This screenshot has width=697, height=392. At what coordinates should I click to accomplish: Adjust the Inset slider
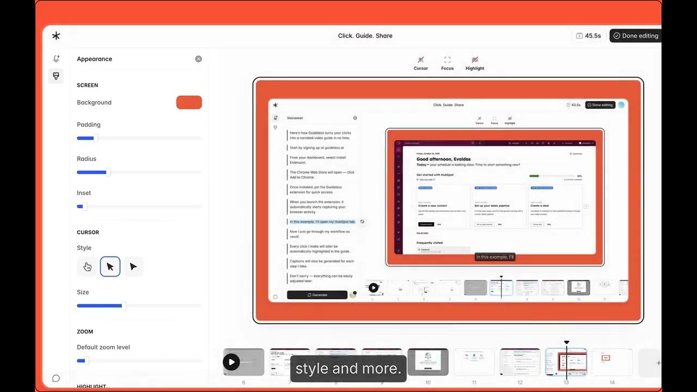pyautogui.click(x=139, y=206)
